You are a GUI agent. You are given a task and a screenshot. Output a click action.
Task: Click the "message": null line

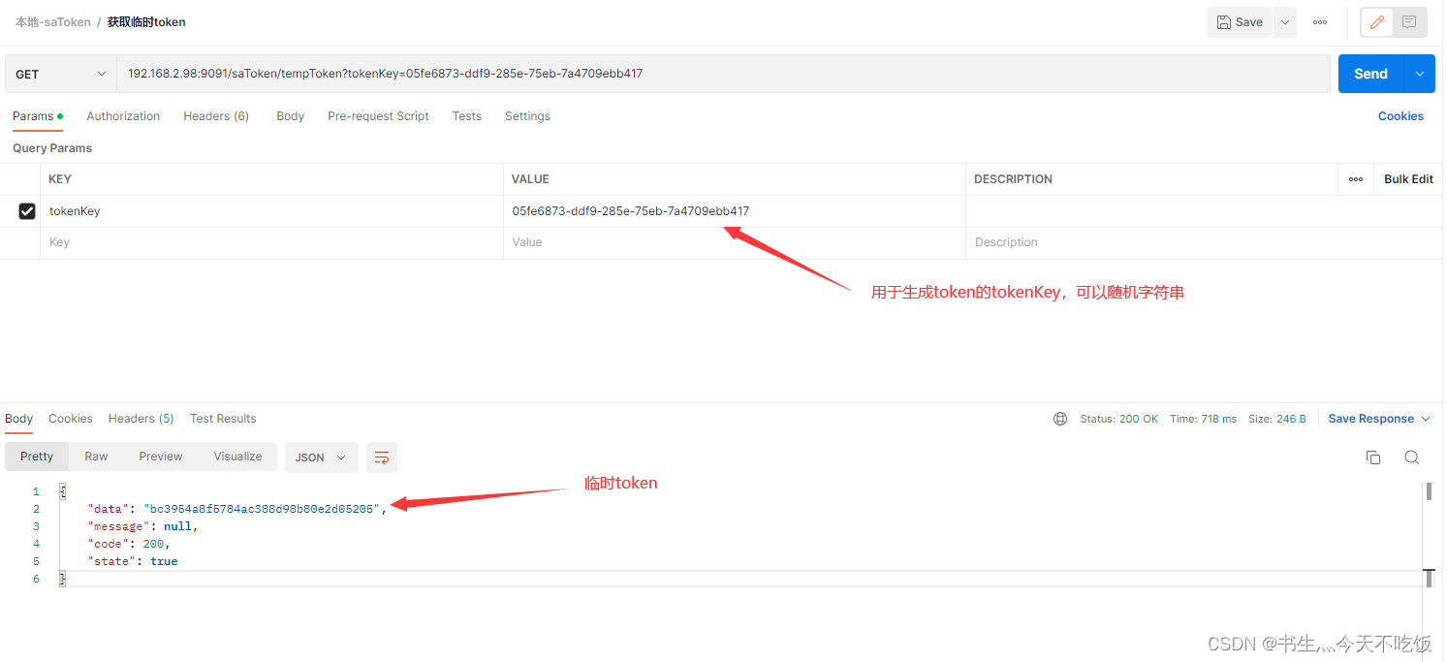pyautogui.click(x=142, y=526)
